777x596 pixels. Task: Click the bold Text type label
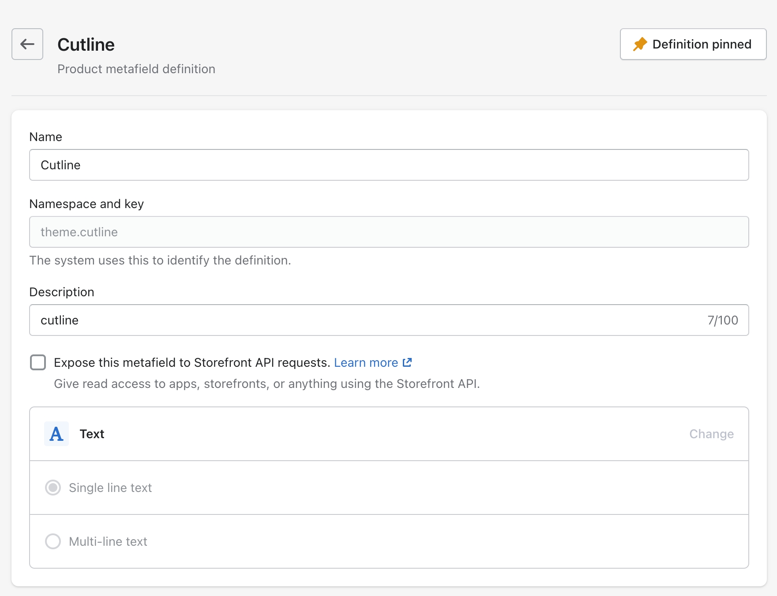pos(92,434)
